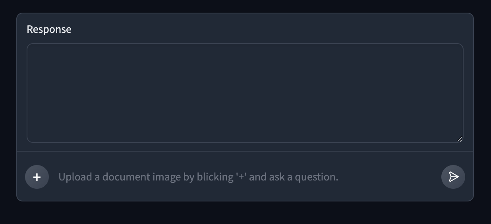Click the large empty Response box
The width and height of the screenshot is (491, 224).
[245, 93]
